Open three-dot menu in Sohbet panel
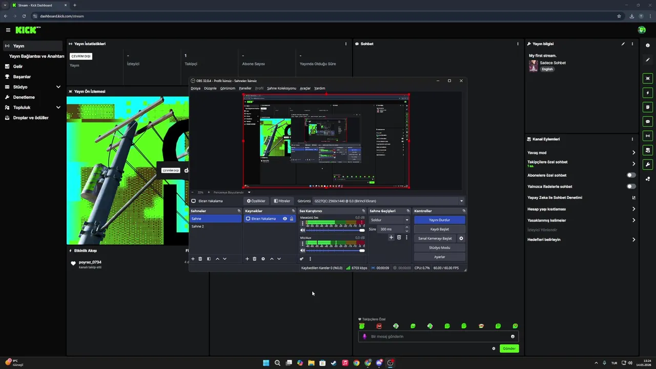The width and height of the screenshot is (656, 369). coord(518,44)
